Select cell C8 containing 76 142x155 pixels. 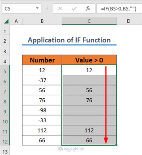(x=89, y=100)
